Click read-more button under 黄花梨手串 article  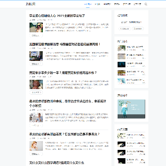point(36,92)
